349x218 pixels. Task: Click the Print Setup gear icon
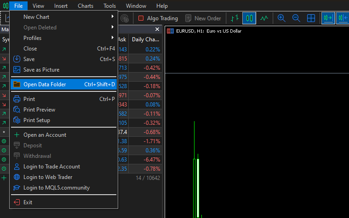[x=17, y=120]
